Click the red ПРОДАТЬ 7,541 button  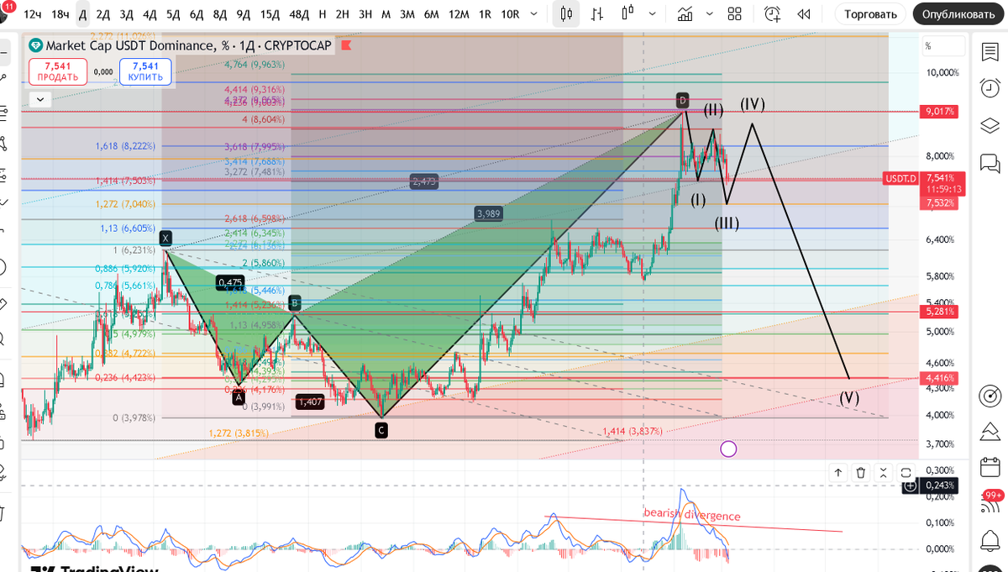coord(57,71)
